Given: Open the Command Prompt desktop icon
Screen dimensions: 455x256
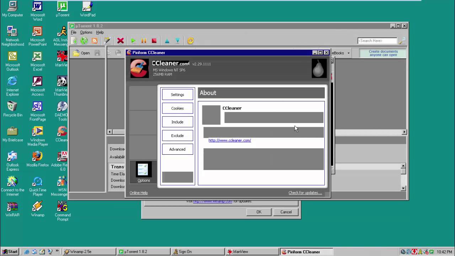Looking at the screenshot, I should pyautogui.click(x=63, y=211).
